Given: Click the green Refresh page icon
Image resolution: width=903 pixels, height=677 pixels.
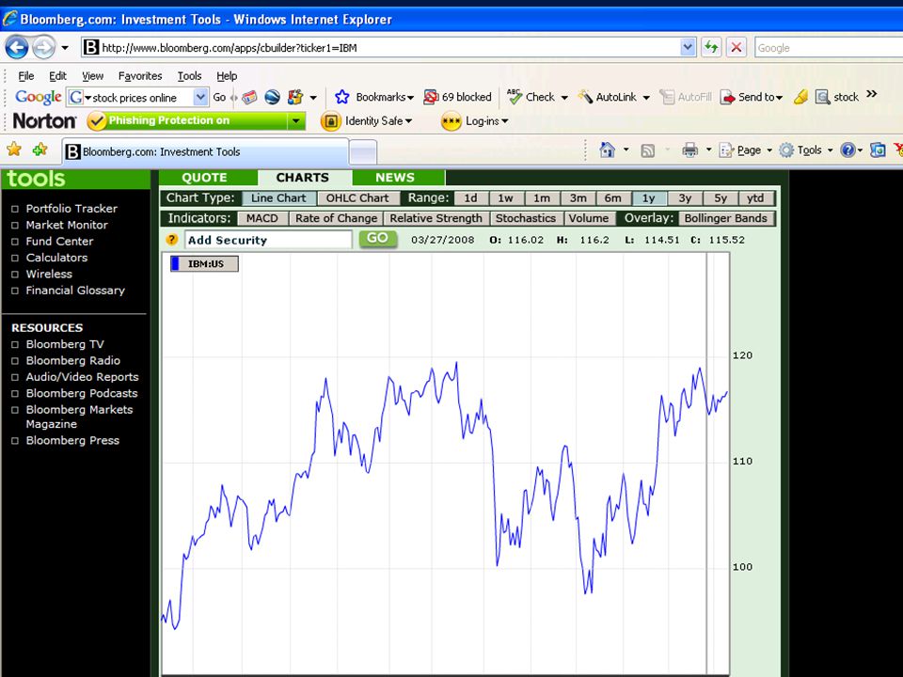Looking at the screenshot, I should tap(712, 47).
